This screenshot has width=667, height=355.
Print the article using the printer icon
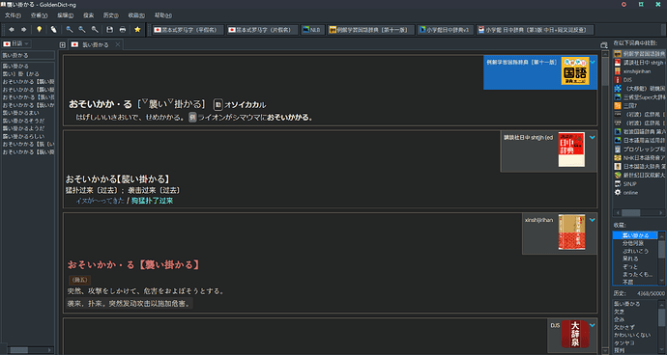[123, 30]
